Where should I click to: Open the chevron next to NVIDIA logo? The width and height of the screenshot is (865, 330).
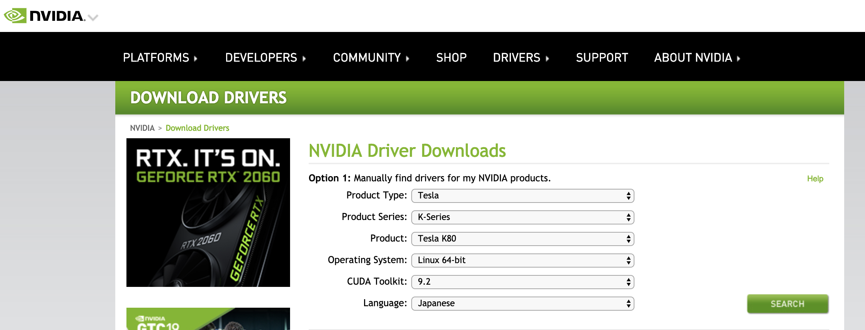pyautogui.click(x=93, y=17)
